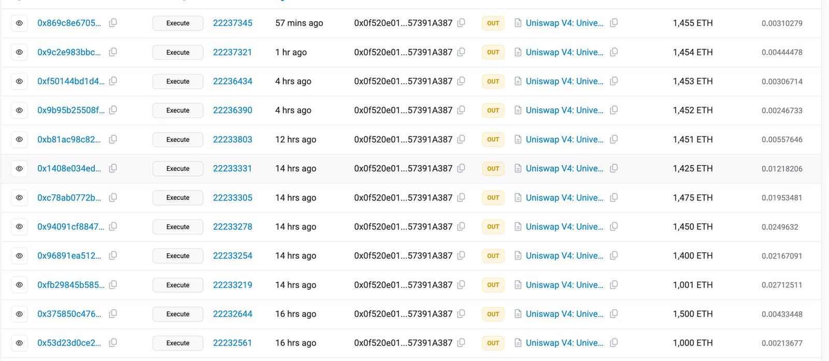Preview transaction 0xc78ab0772b with eye icon
This screenshot has width=829, height=361.
(19, 197)
